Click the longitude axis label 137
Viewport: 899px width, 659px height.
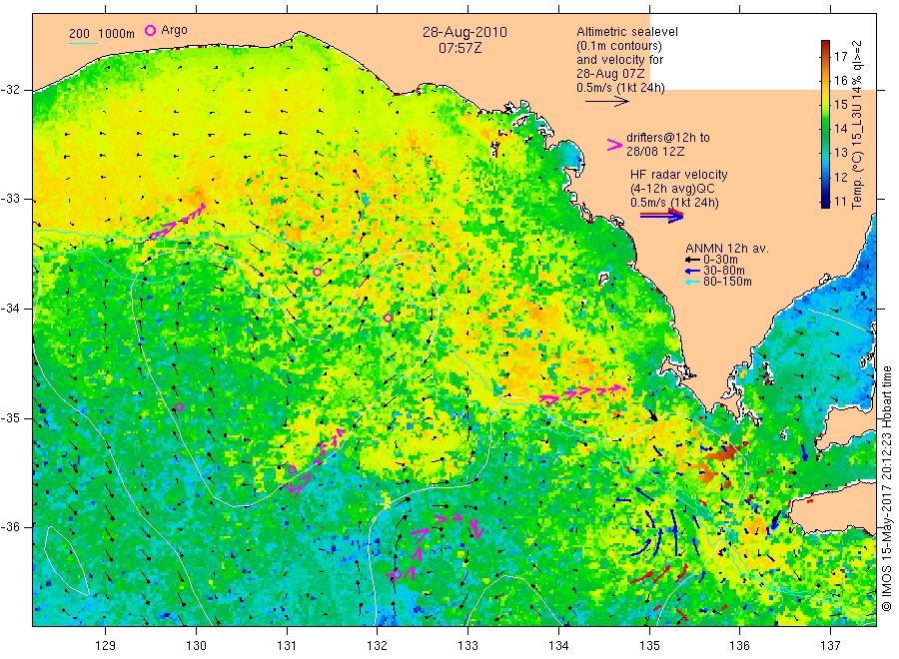(830, 646)
